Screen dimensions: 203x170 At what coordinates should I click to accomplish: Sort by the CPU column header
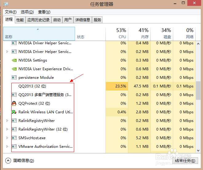(117, 34)
